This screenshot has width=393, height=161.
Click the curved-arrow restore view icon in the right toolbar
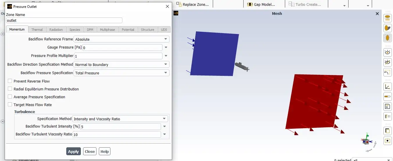[387, 72]
